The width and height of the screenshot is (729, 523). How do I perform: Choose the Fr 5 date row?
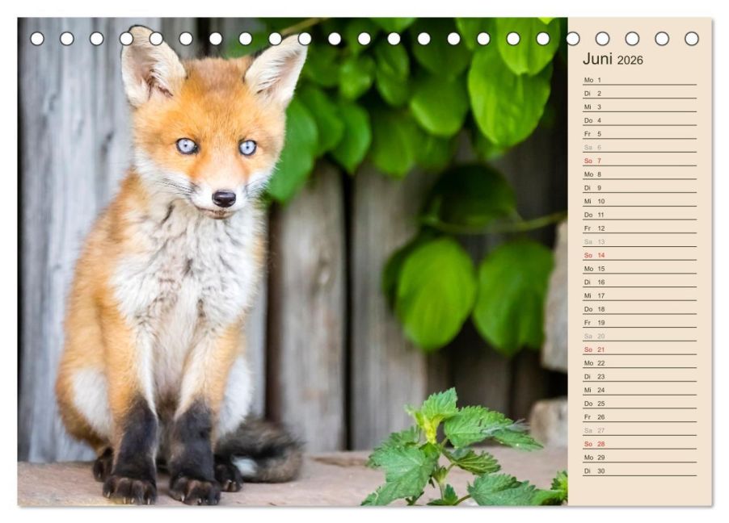click(x=639, y=134)
